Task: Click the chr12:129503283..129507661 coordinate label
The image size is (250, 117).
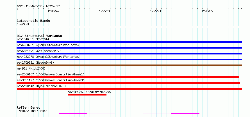Action: [x=39, y=6]
